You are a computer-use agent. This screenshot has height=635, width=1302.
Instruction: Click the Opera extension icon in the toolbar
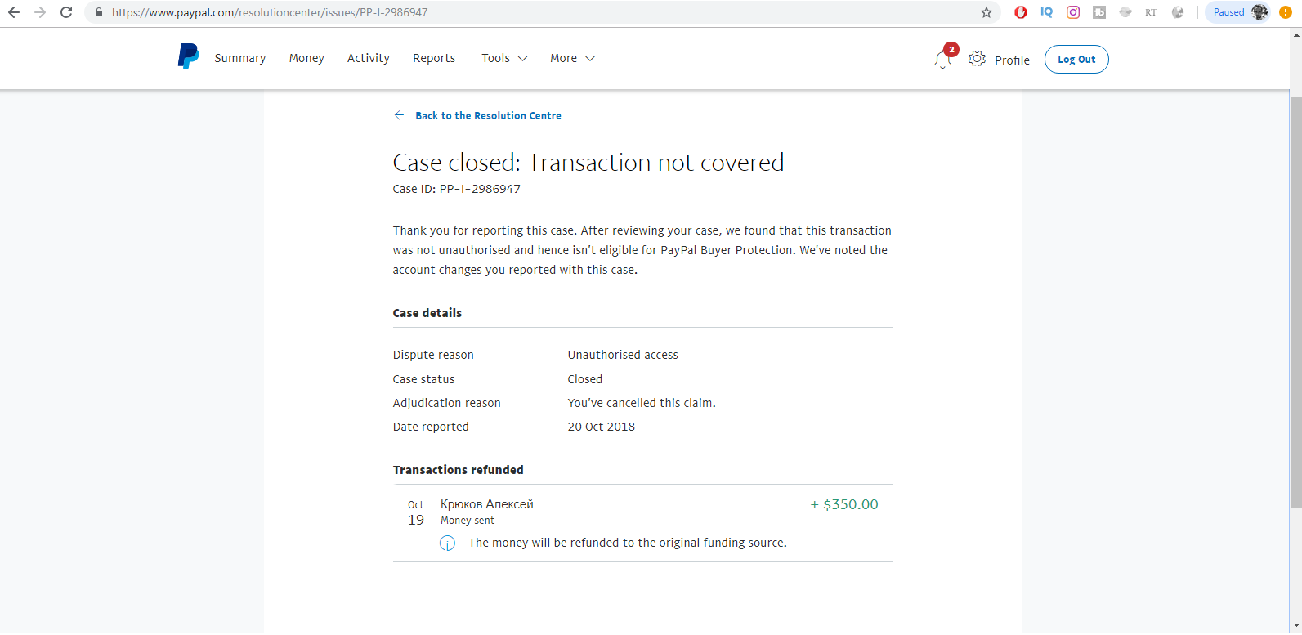click(x=1021, y=12)
